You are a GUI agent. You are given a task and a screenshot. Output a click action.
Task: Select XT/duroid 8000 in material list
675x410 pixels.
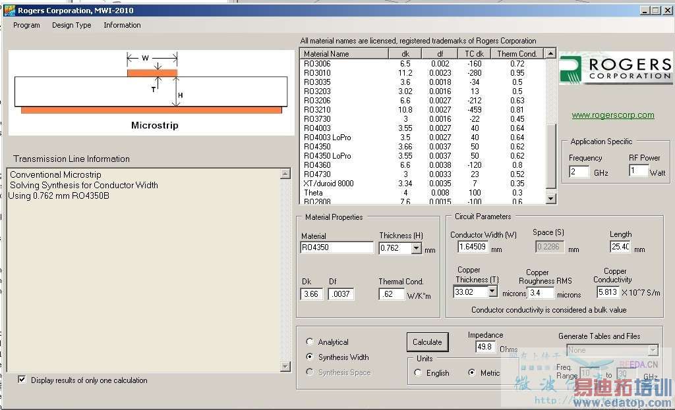[328, 184]
